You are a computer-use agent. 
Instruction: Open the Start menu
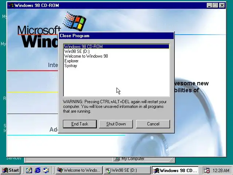pos(11,170)
